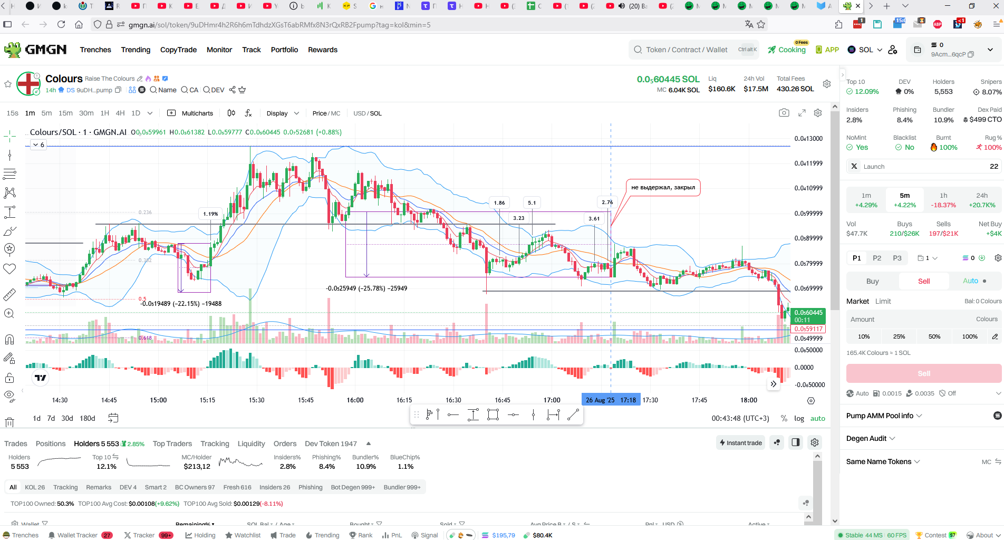Toggle auto scale on chart
The width and height of the screenshot is (1004, 540).
coord(818,418)
